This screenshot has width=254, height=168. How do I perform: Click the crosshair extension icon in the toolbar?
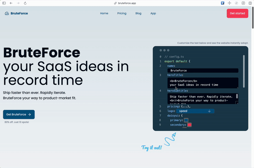tap(229, 3)
